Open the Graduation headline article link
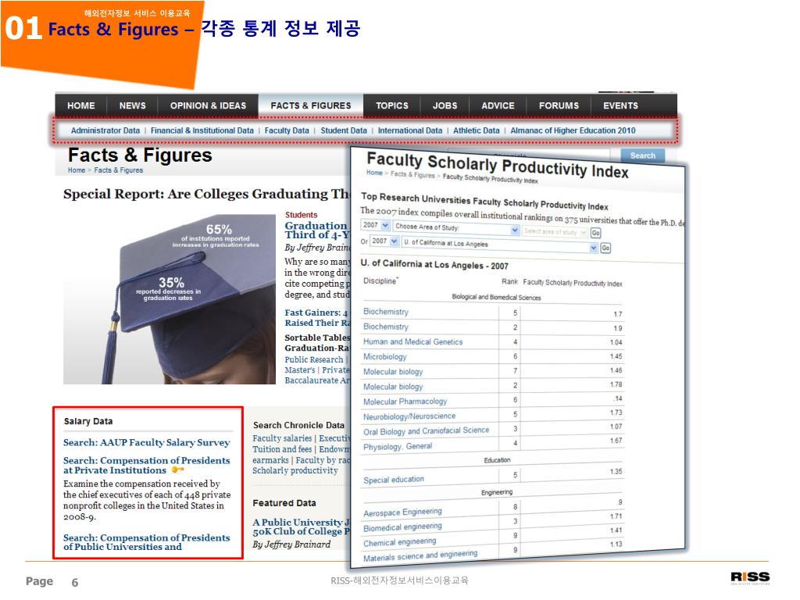The height and width of the screenshot is (600, 800). [317, 230]
